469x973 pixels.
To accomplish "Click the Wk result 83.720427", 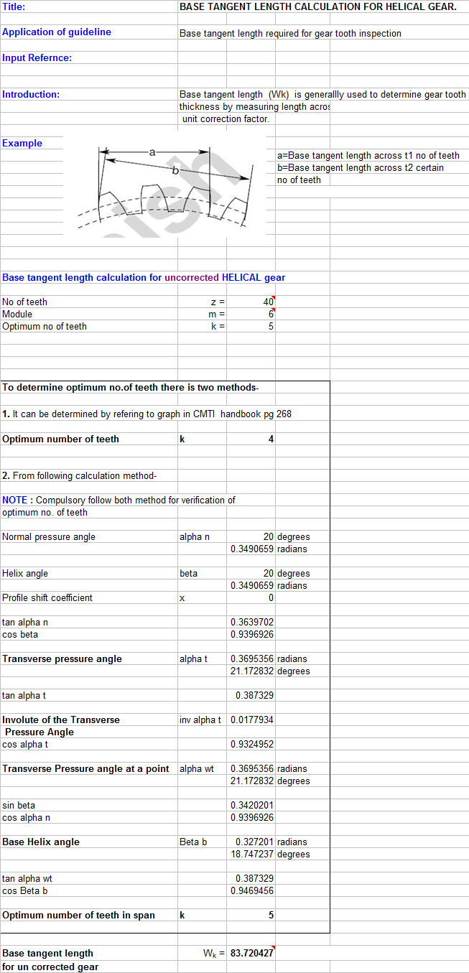I will 251,953.
